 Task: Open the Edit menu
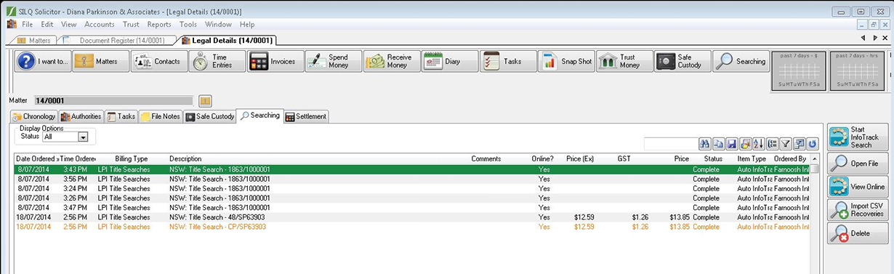pos(47,25)
